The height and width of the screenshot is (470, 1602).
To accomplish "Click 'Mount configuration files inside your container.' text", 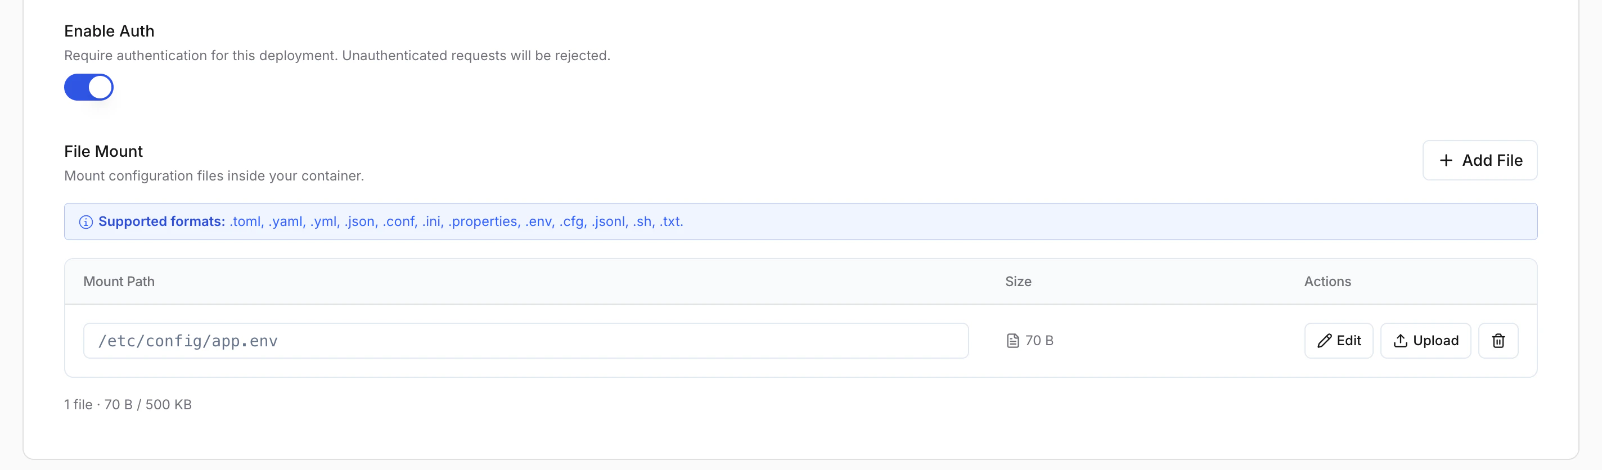I will (x=214, y=176).
